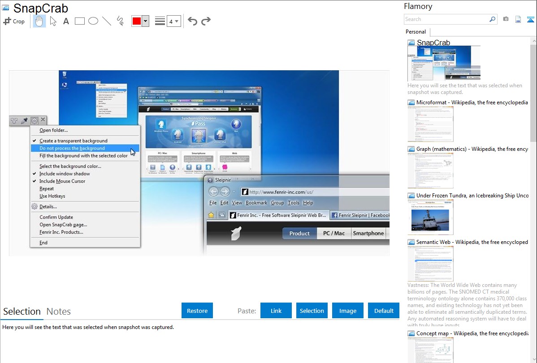The image size is (537, 363).
Task: Click the Product tab on Fenrir page
Action: 299,233
